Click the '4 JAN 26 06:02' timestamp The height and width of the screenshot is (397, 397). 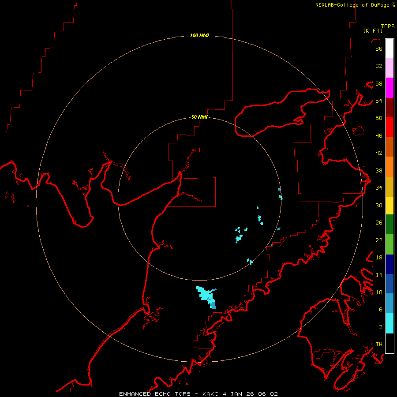click(x=250, y=394)
